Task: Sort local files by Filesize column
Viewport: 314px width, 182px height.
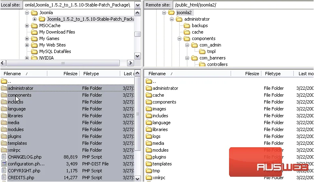Action: 64,74
